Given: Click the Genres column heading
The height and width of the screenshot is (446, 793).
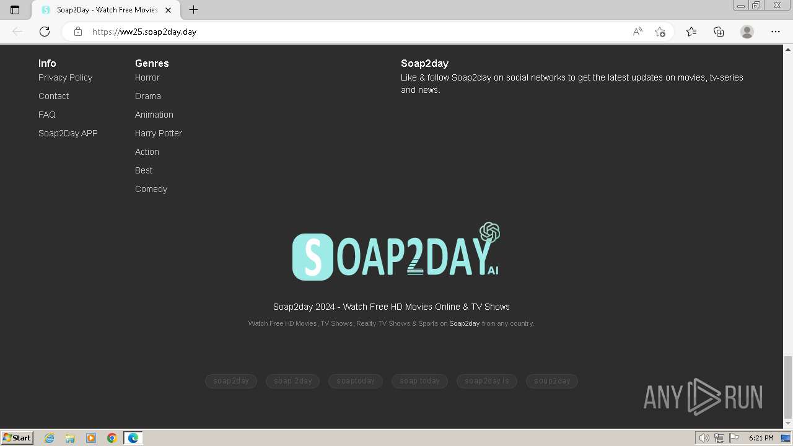Looking at the screenshot, I should (x=152, y=63).
